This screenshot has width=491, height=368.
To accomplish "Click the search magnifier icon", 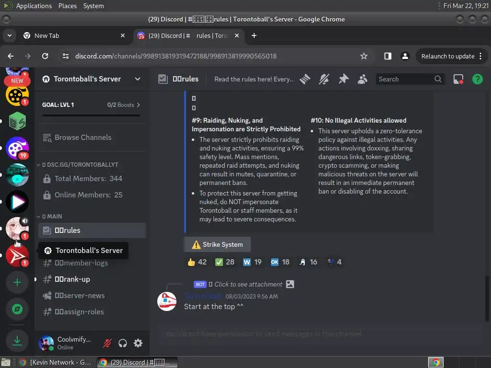I will (x=438, y=79).
